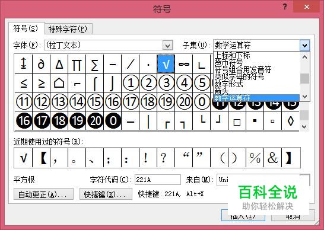324x230 pixels.
Task: Select the black circled number 16
Action: tap(24, 121)
